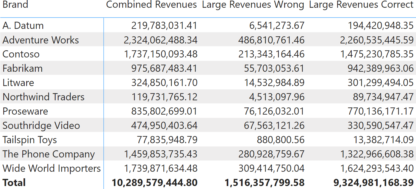416x189 pixels.
Task: Click A. Datum correct value 194,420,948.35
Action: (381, 26)
